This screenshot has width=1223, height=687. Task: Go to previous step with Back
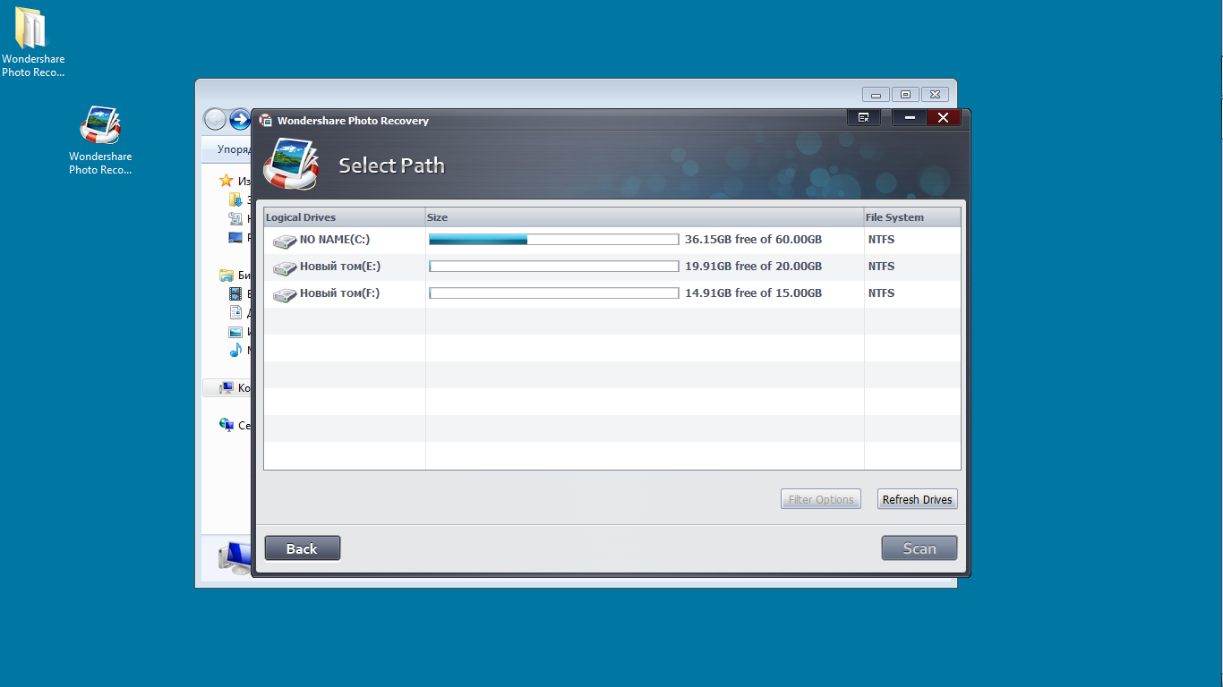302,548
